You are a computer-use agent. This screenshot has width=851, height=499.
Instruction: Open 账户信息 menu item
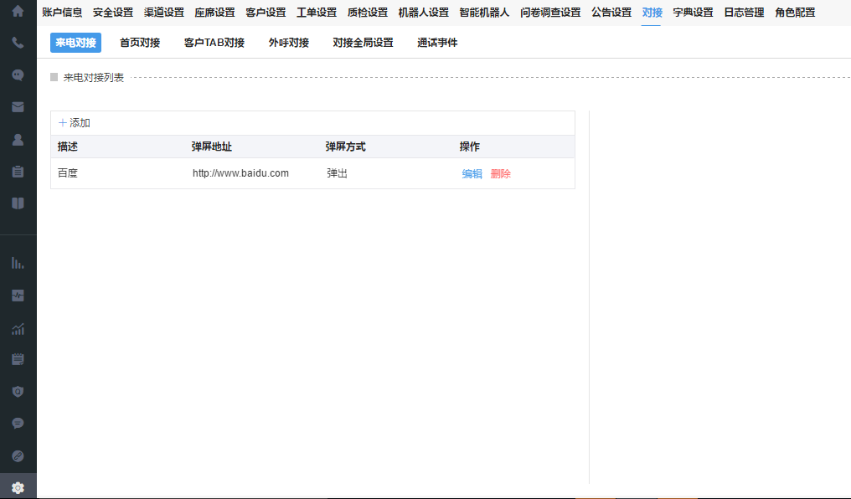tap(62, 13)
